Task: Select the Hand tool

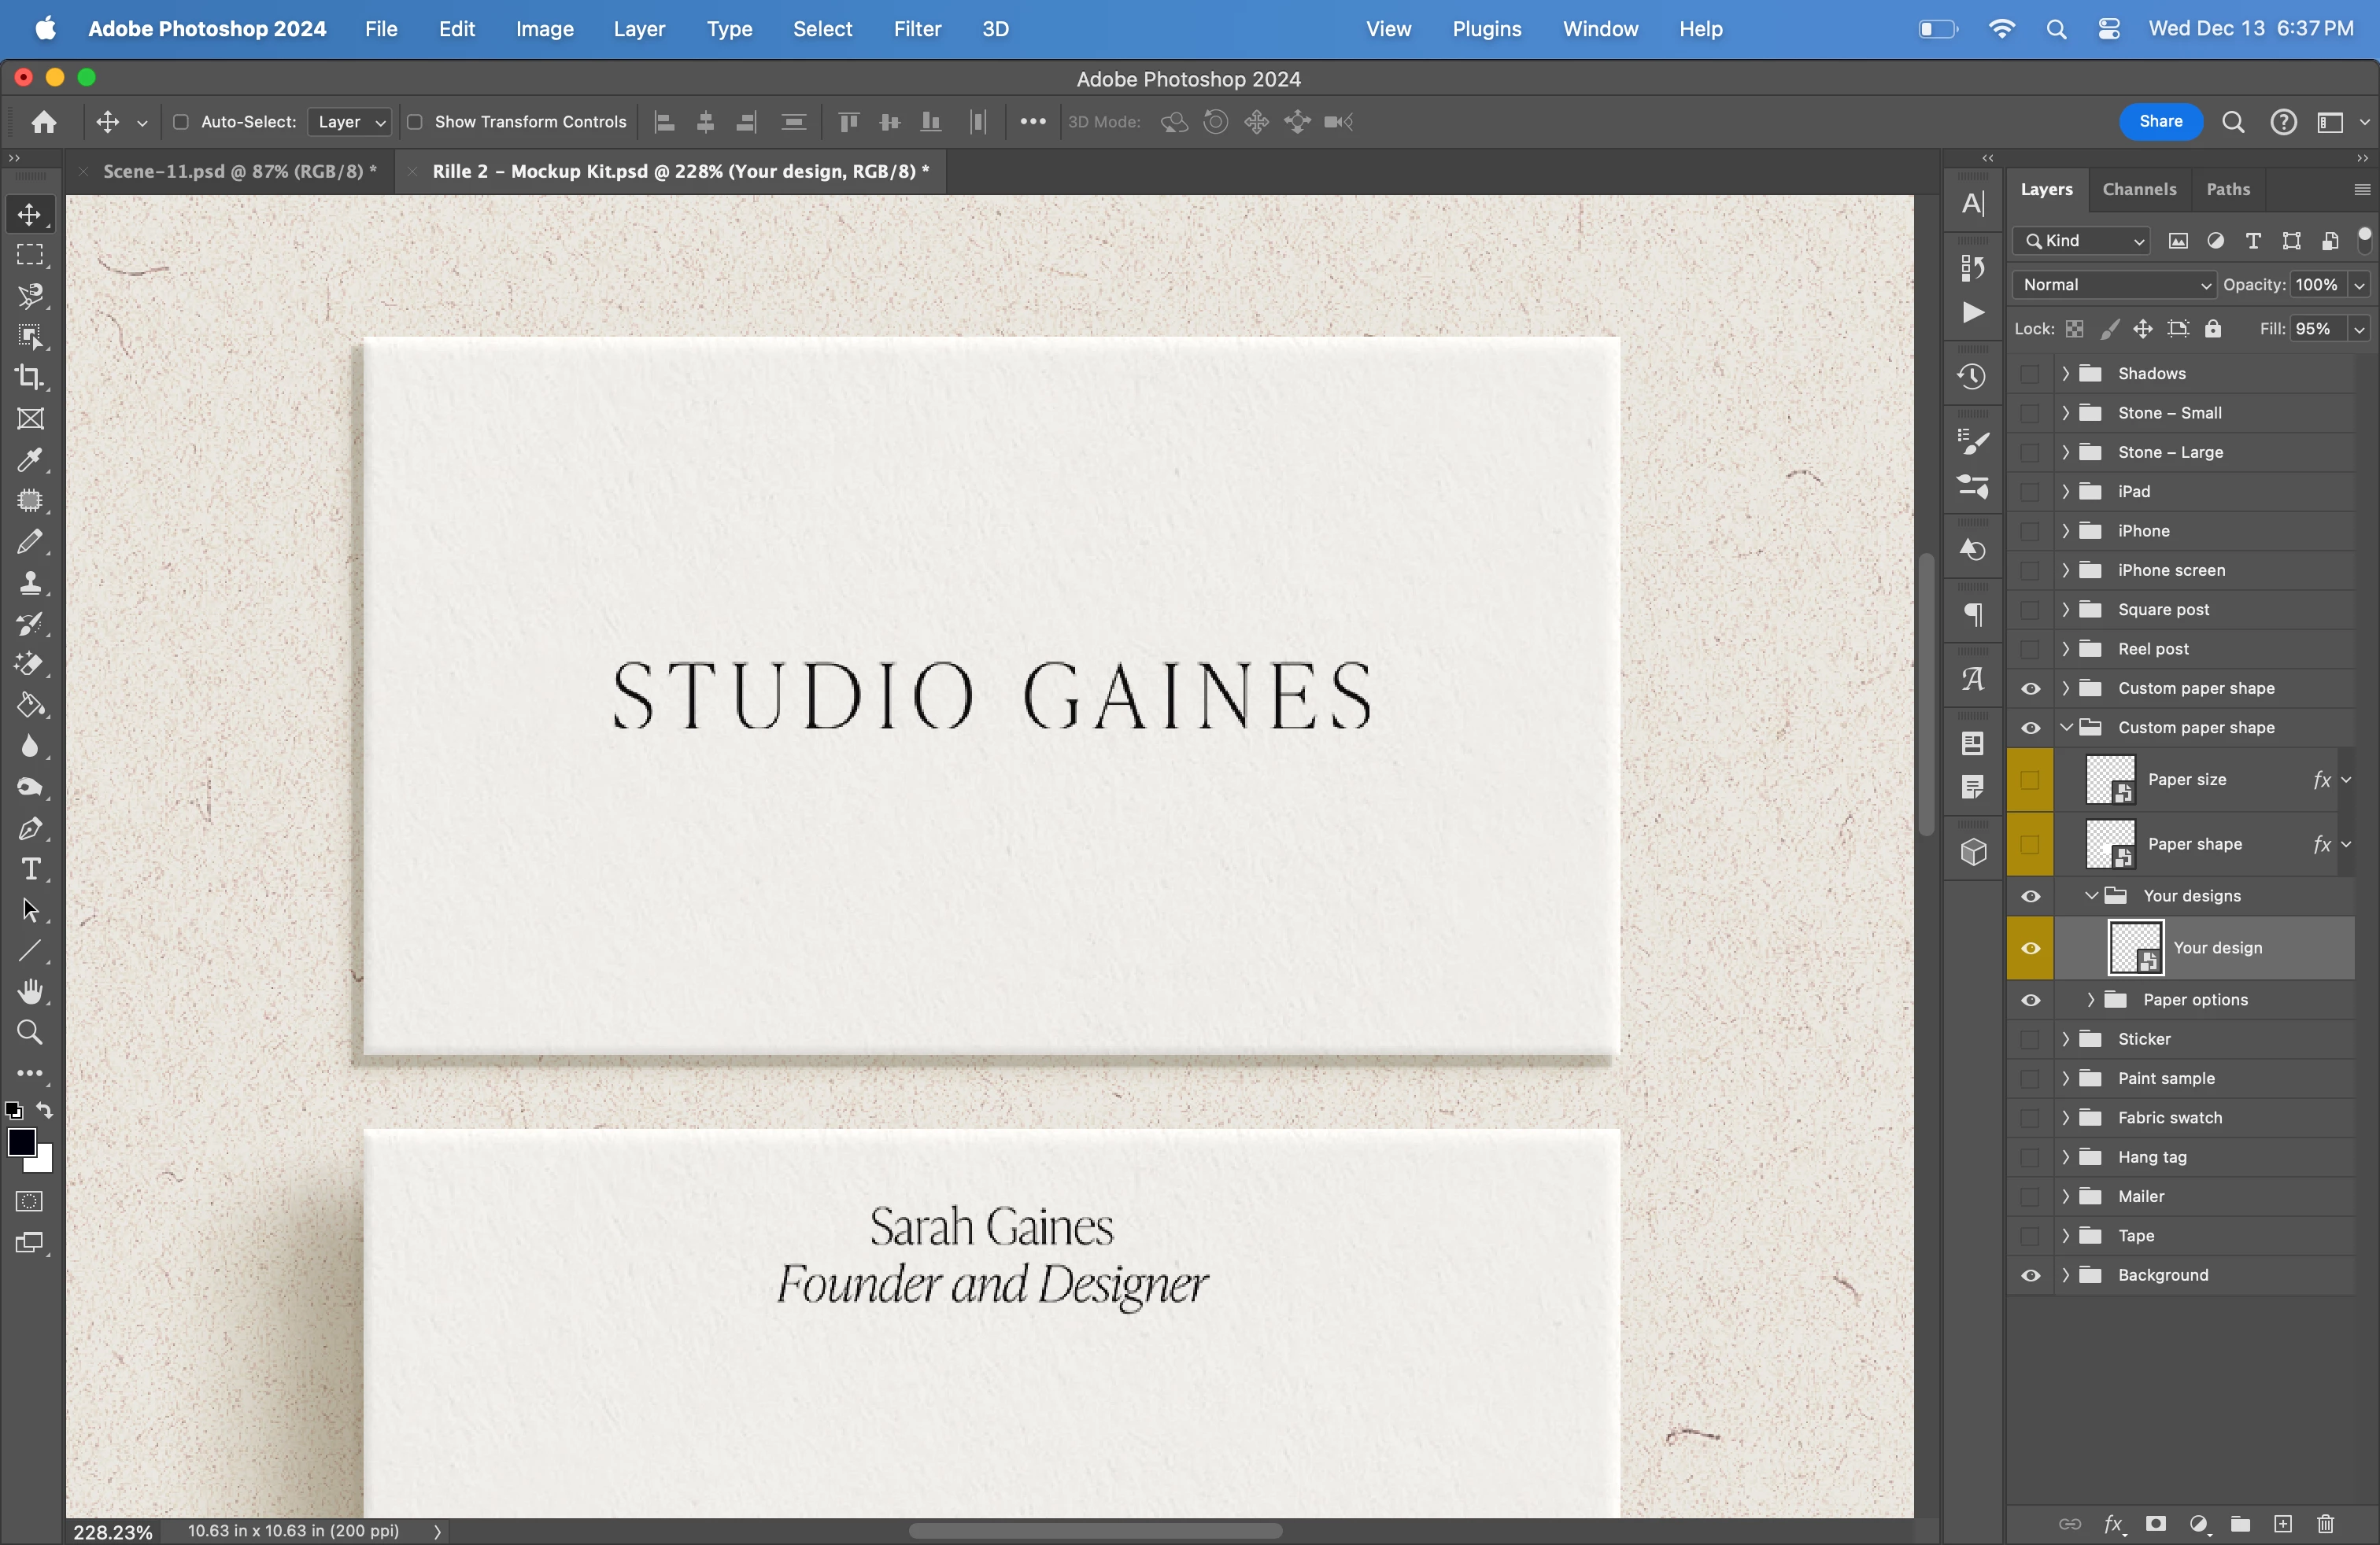Action: (30, 991)
